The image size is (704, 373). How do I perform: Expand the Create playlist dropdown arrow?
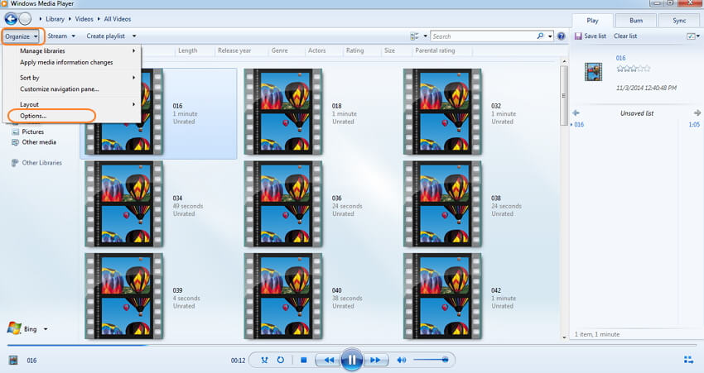coord(134,36)
